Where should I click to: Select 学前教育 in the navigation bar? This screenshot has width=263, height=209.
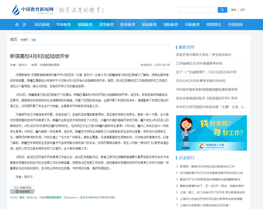click(x=63, y=25)
